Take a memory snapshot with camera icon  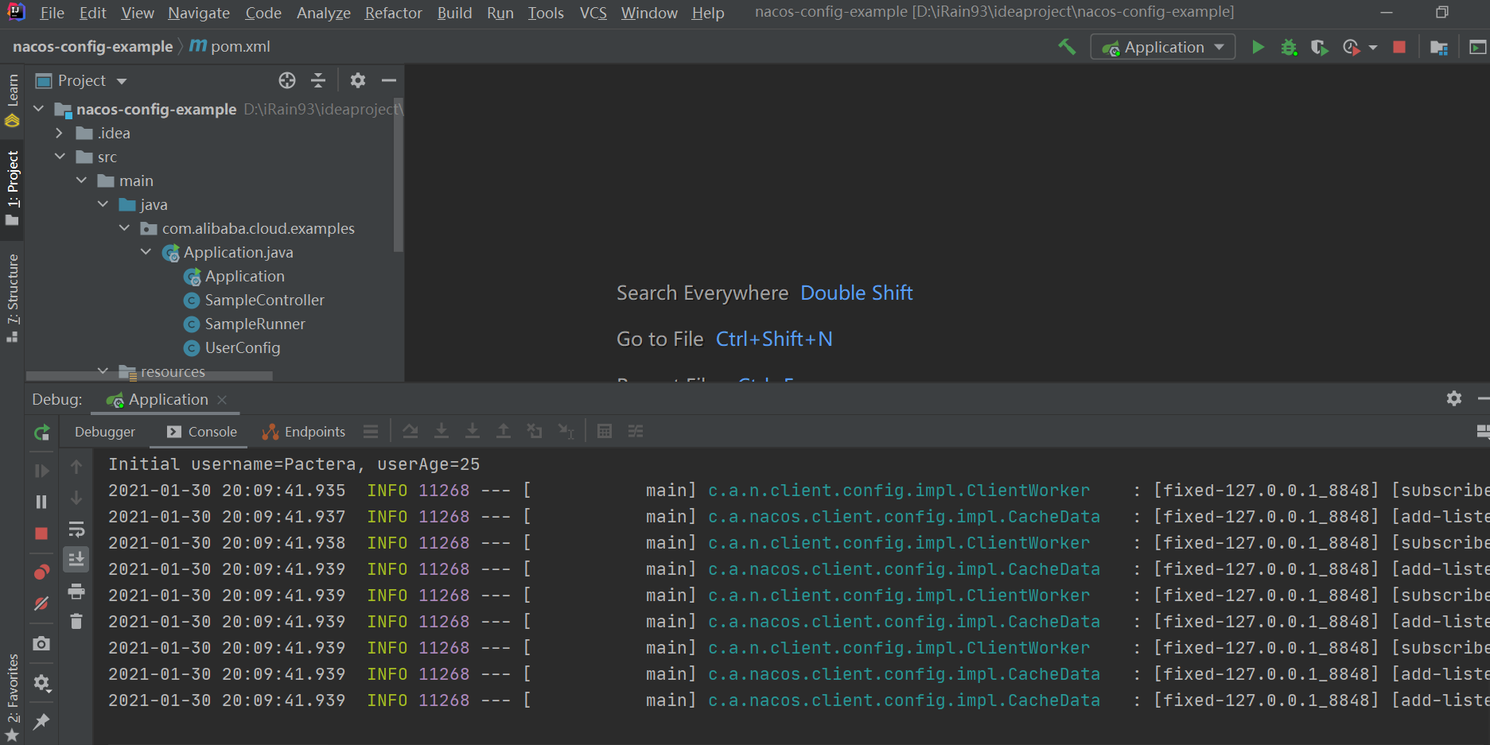coord(41,644)
